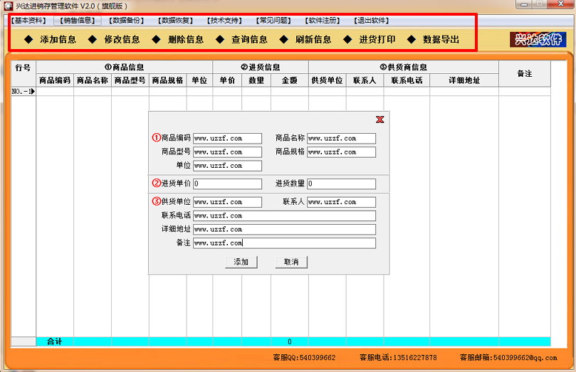Close the add-info dialog with the red X
Viewport: 576px width, 372px height.
pyautogui.click(x=380, y=119)
